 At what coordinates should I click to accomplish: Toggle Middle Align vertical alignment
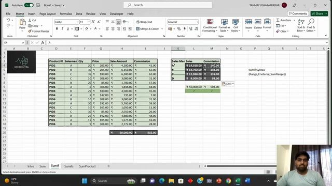(113, 22)
